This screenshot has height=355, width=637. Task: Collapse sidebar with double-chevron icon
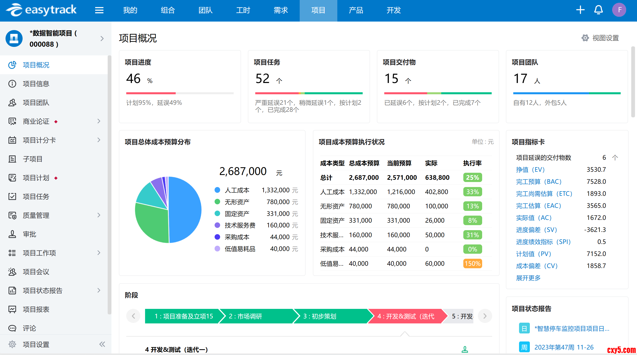pos(102,344)
